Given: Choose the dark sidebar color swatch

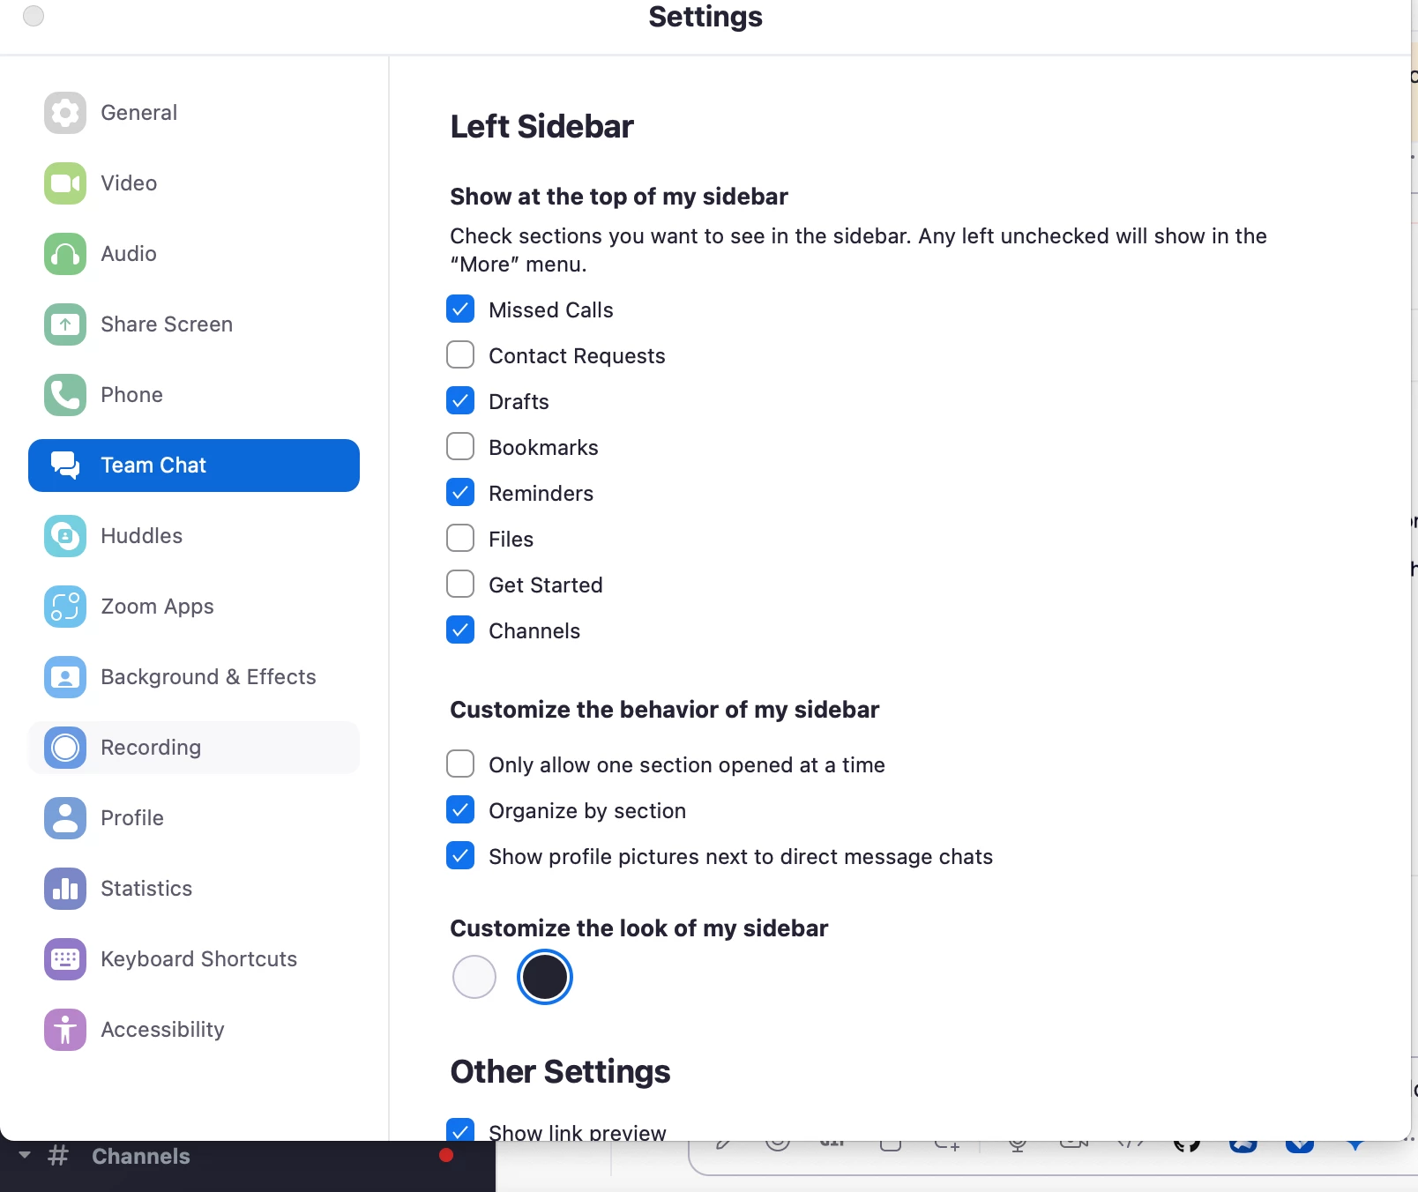Looking at the screenshot, I should [x=545, y=977].
